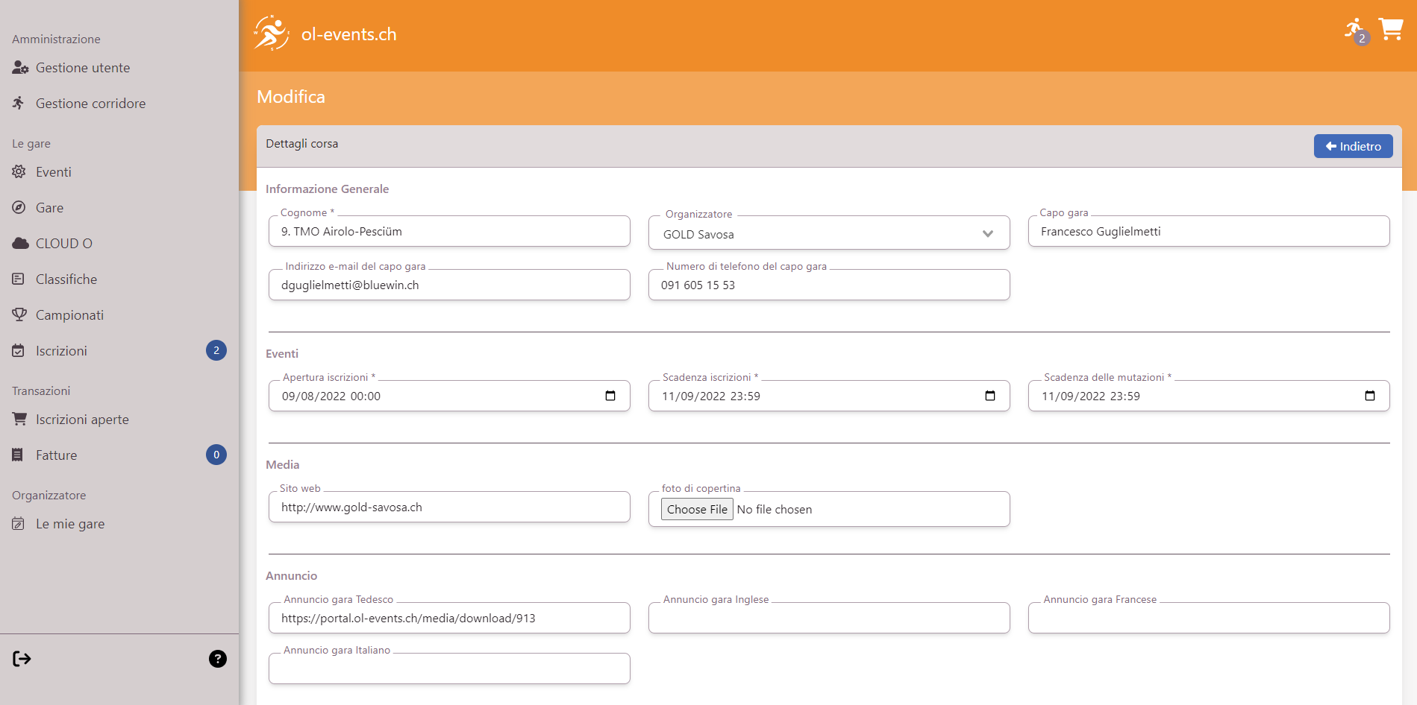
Task: Click the Fatture badge showing 0
Action: [216, 455]
